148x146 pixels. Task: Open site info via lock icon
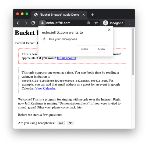[42, 23]
